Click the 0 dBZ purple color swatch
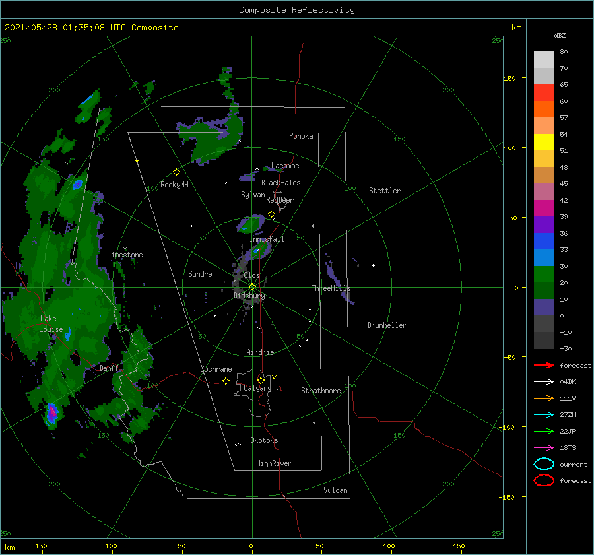This screenshot has width=594, height=555. [544, 308]
